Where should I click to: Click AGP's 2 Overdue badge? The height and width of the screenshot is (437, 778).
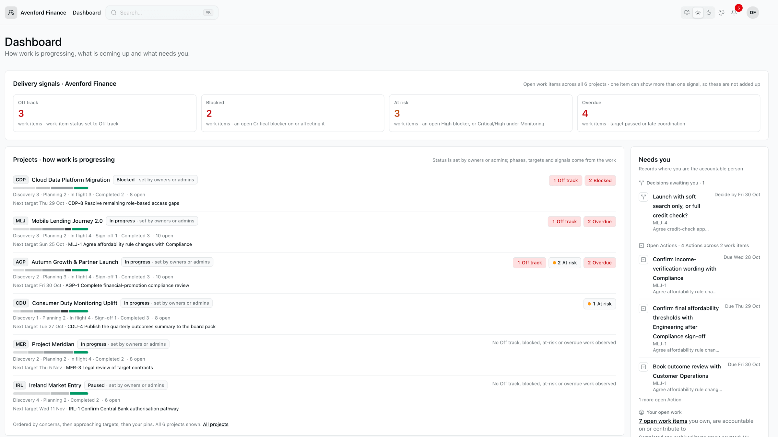[599, 263]
